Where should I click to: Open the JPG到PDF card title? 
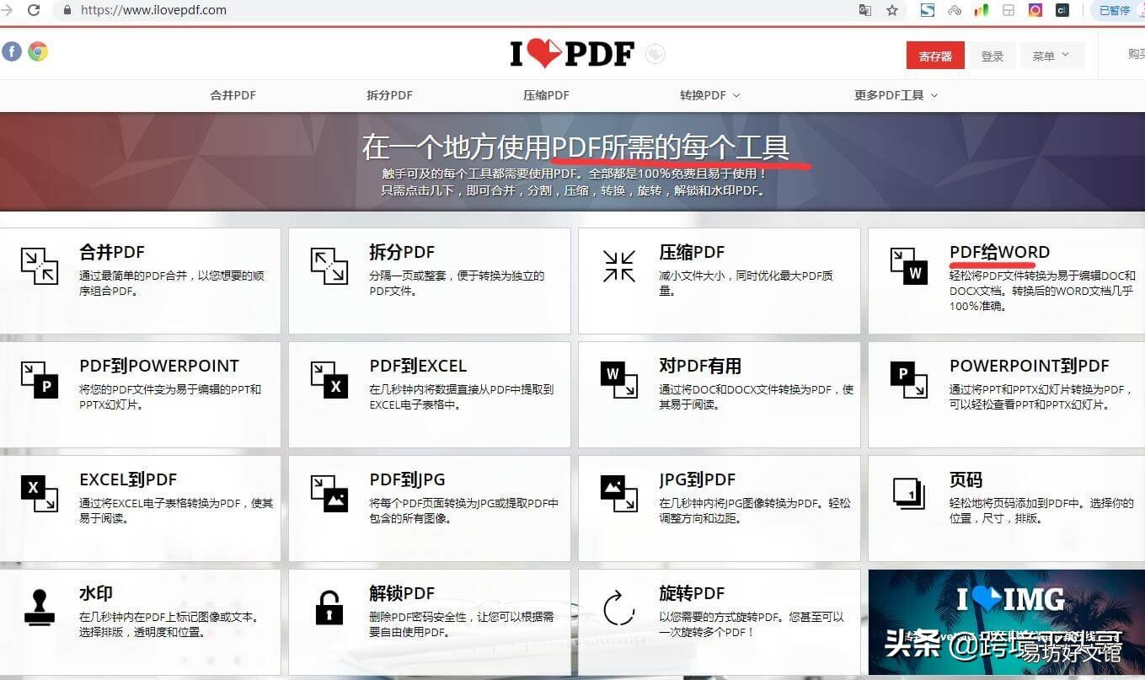698,479
